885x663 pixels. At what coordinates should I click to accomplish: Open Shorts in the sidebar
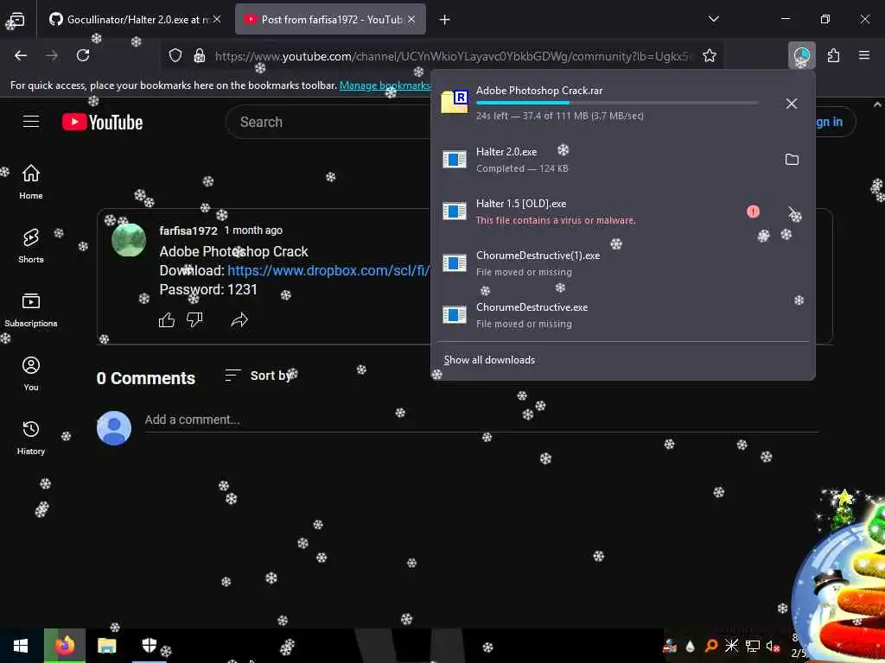[x=31, y=246]
